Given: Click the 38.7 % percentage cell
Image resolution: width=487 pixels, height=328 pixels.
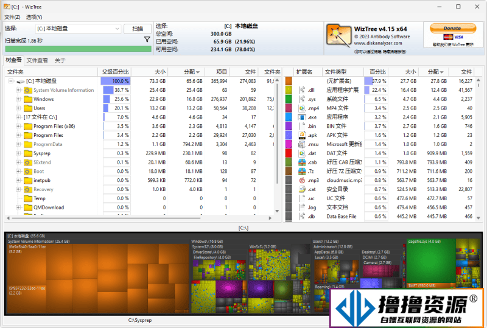Looking at the screenshot, I should (116, 90).
